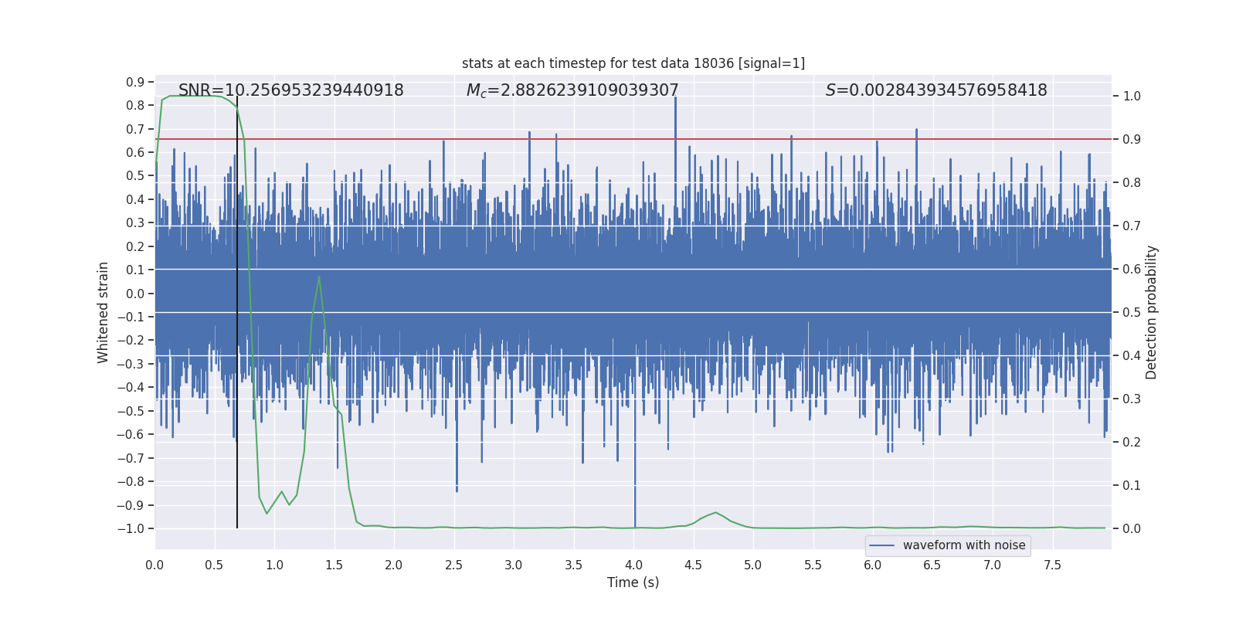Image resolution: width=1236 pixels, height=618 pixels.
Task: Click the 'Detection probability' right axis label
Action: click(1152, 312)
